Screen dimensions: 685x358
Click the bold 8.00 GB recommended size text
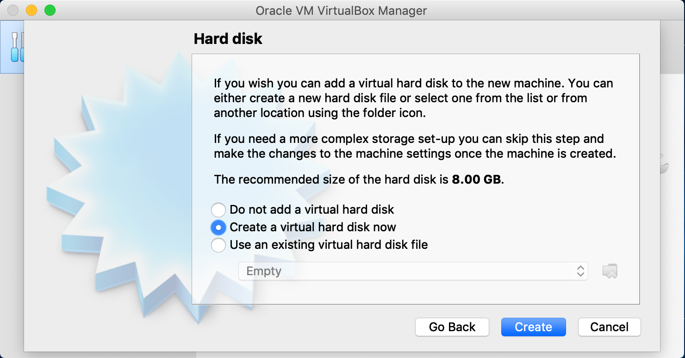477,179
